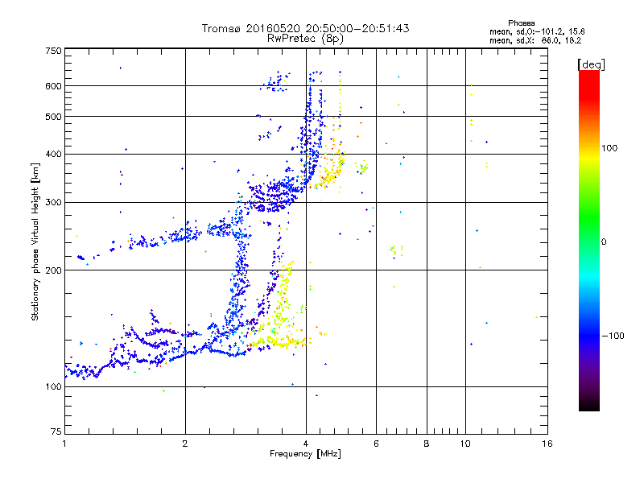Click the y-axis tick label '400'
The image size is (644, 483).
[53, 155]
